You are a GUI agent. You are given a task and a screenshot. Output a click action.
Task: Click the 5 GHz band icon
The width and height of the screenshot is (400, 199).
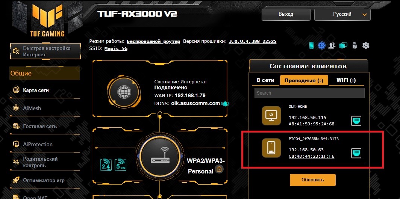pyautogui.click(x=121, y=164)
